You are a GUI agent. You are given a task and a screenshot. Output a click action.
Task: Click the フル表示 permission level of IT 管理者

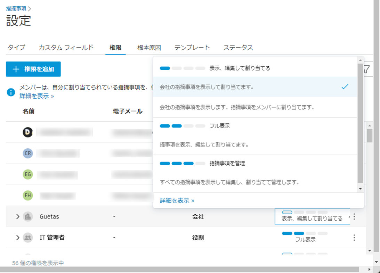305,237
